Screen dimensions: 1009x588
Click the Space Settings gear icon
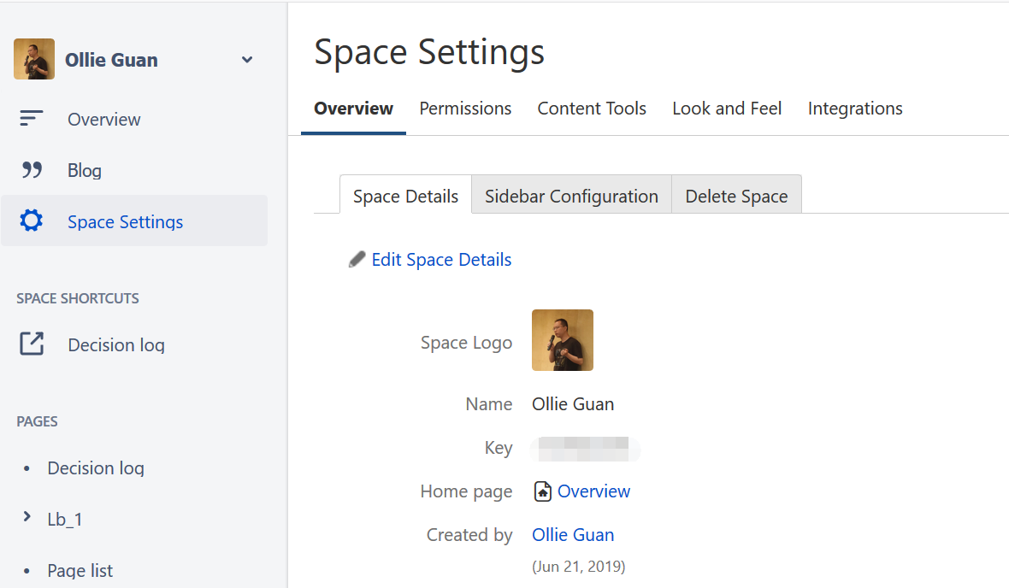(31, 220)
